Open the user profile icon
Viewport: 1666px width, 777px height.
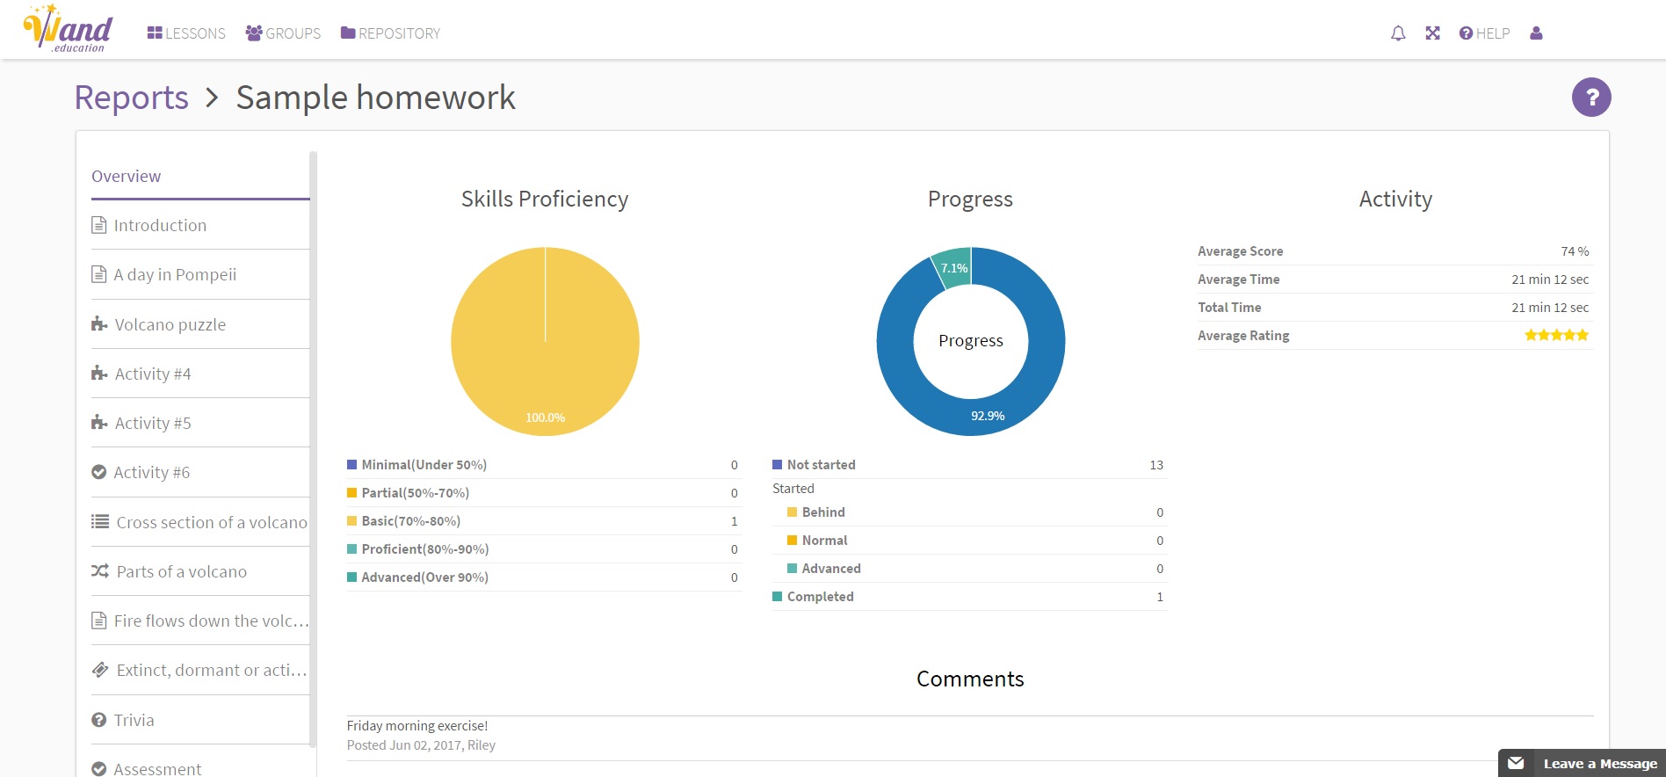pos(1536,33)
